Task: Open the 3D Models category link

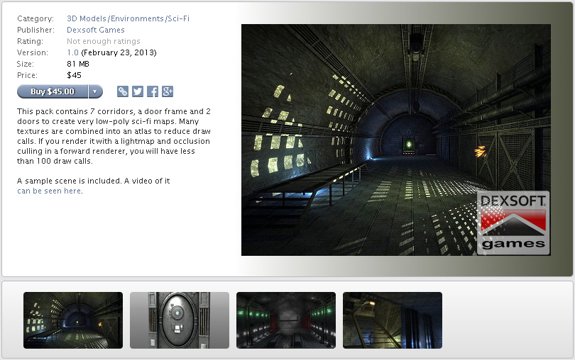Action: pyautogui.click(x=87, y=18)
